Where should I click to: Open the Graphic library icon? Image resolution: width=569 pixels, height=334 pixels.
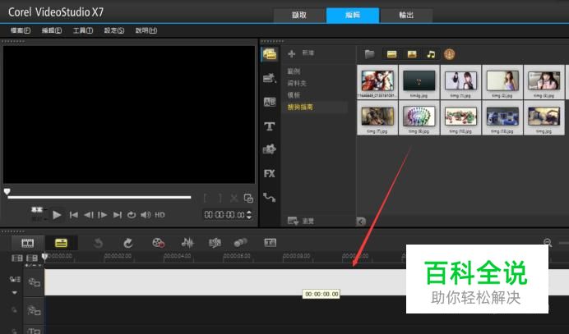[269, 149]
